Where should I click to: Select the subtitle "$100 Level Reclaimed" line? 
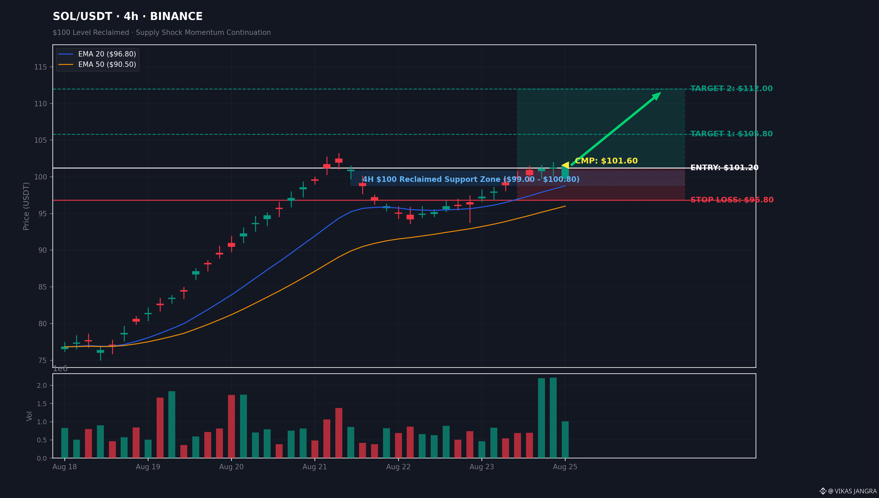[161, 32]
